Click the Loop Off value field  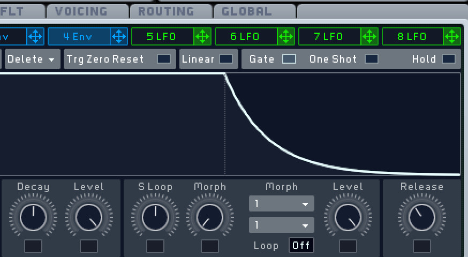pyautogui.click(x=301, y=245)
